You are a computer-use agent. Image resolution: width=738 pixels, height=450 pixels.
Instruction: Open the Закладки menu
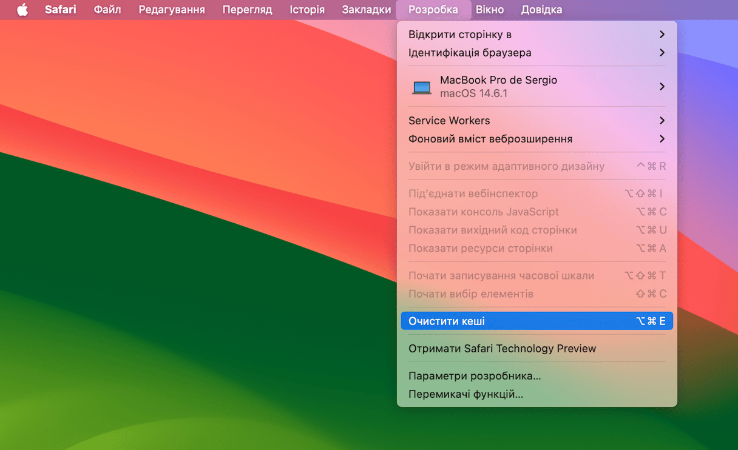pos(367,10)
